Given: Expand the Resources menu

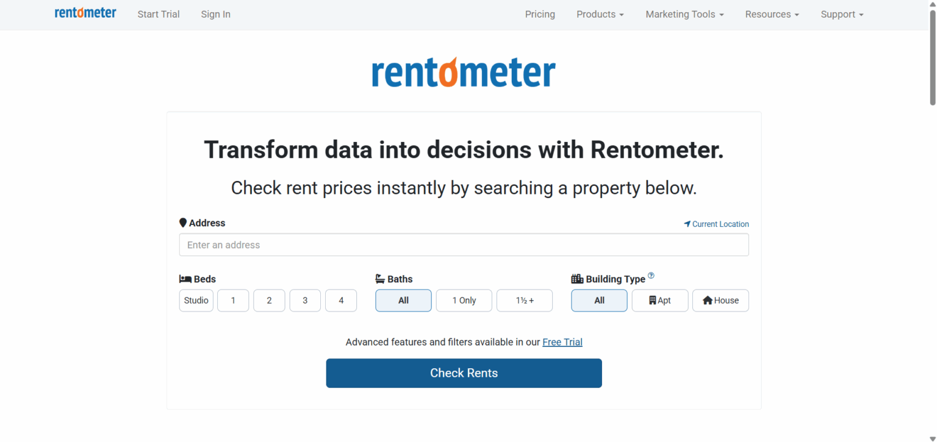Looking at the screenshot, I should [x=771, y=14].
